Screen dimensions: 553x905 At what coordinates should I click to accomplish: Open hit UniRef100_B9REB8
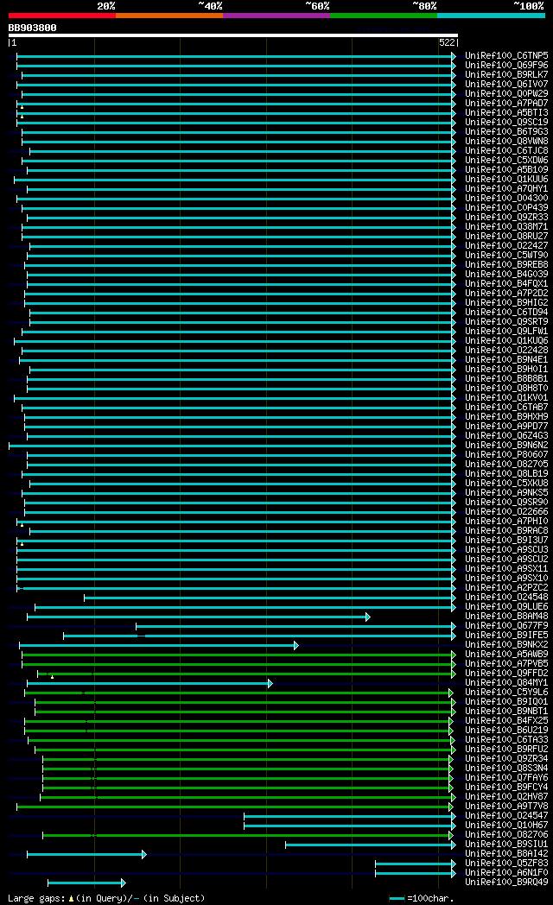click(506, 264)
